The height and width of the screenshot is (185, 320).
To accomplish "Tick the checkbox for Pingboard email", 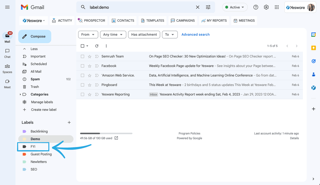I will pos(82,85).
